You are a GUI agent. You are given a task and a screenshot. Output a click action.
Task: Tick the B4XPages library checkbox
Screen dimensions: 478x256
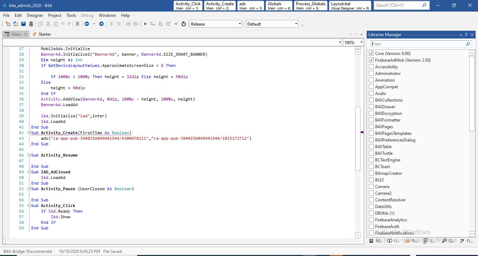coord(371,127)
